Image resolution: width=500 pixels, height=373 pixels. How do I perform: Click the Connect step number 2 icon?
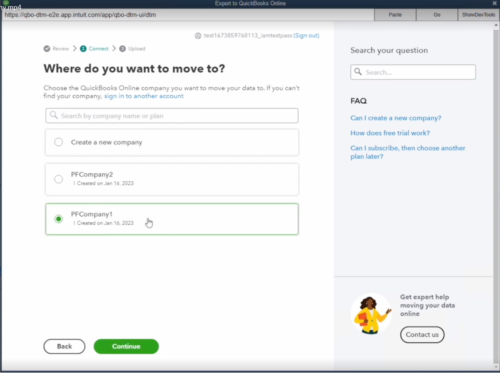point(83,48)
